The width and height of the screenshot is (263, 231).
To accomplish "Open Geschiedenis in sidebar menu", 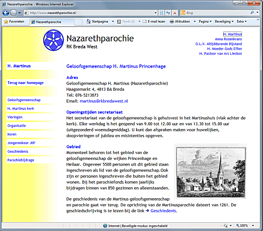I will [18, 151].
